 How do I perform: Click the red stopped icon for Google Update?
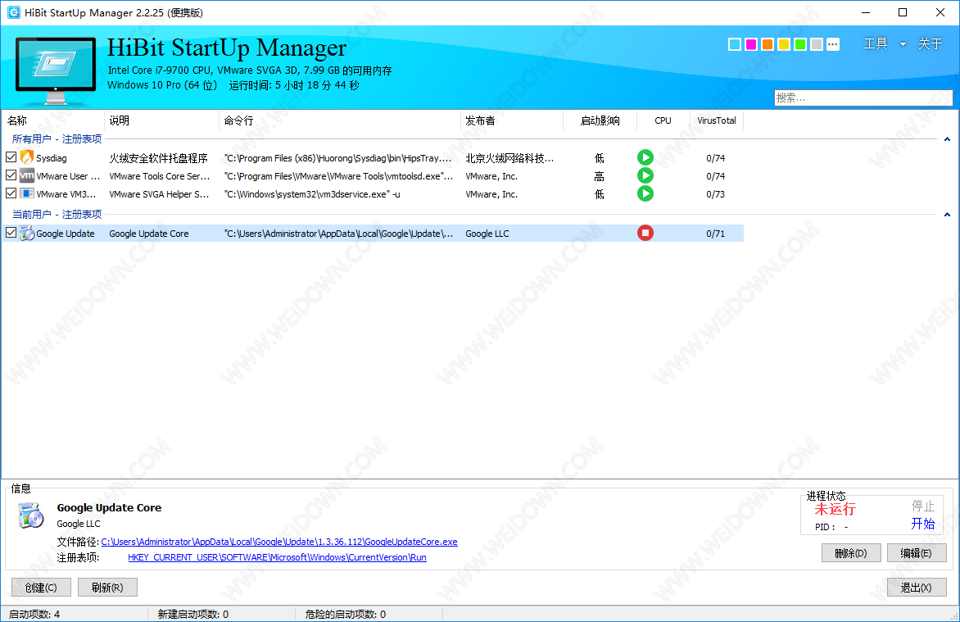[x=645, y=233]
